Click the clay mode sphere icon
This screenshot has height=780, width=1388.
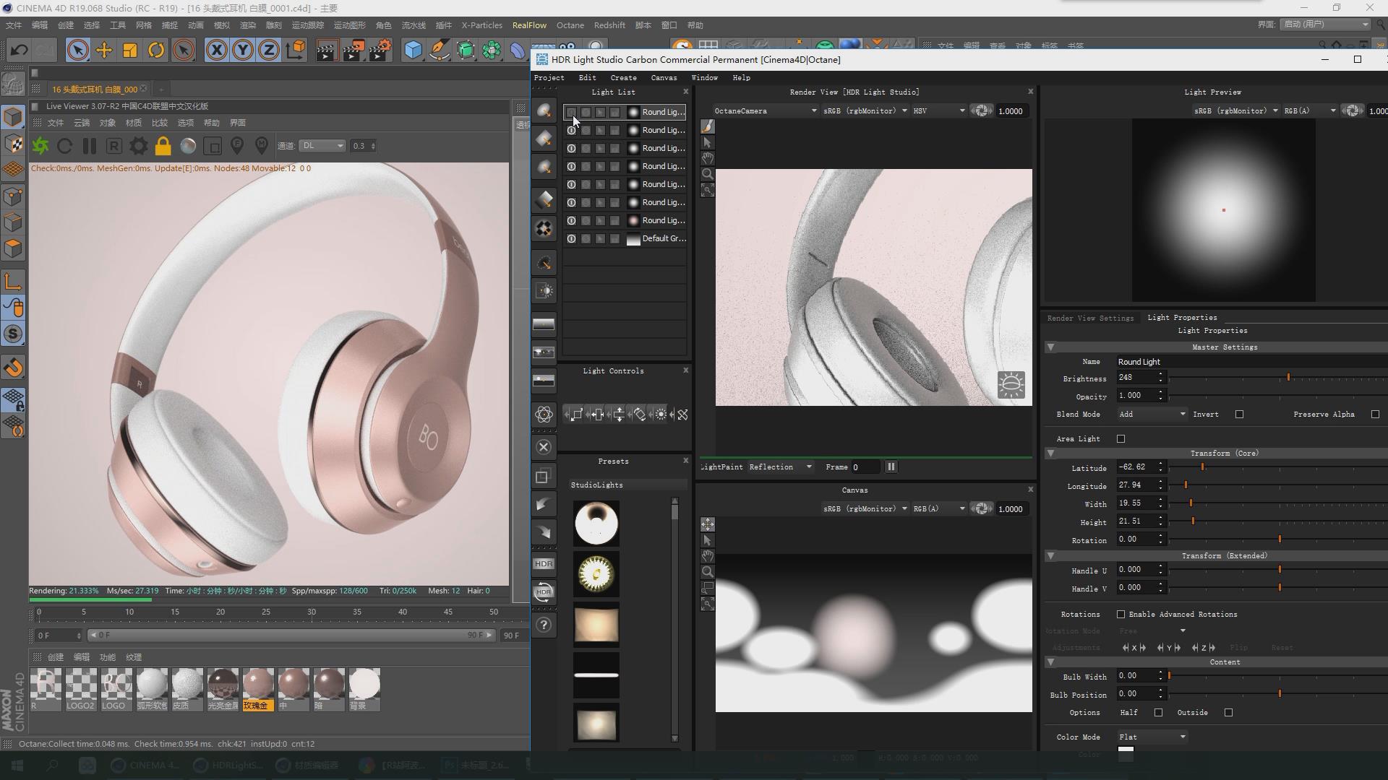(x=188, y=146)
